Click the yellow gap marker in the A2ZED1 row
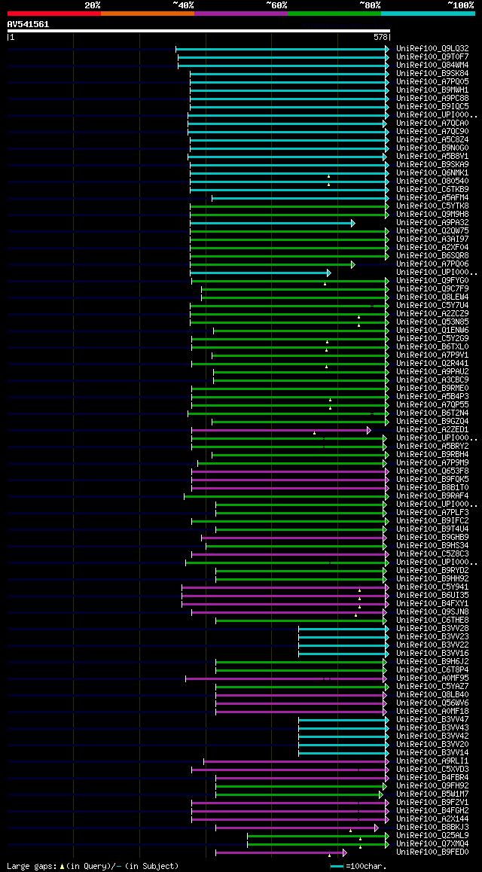Screen dimensions: 482x872 (314, 433)
